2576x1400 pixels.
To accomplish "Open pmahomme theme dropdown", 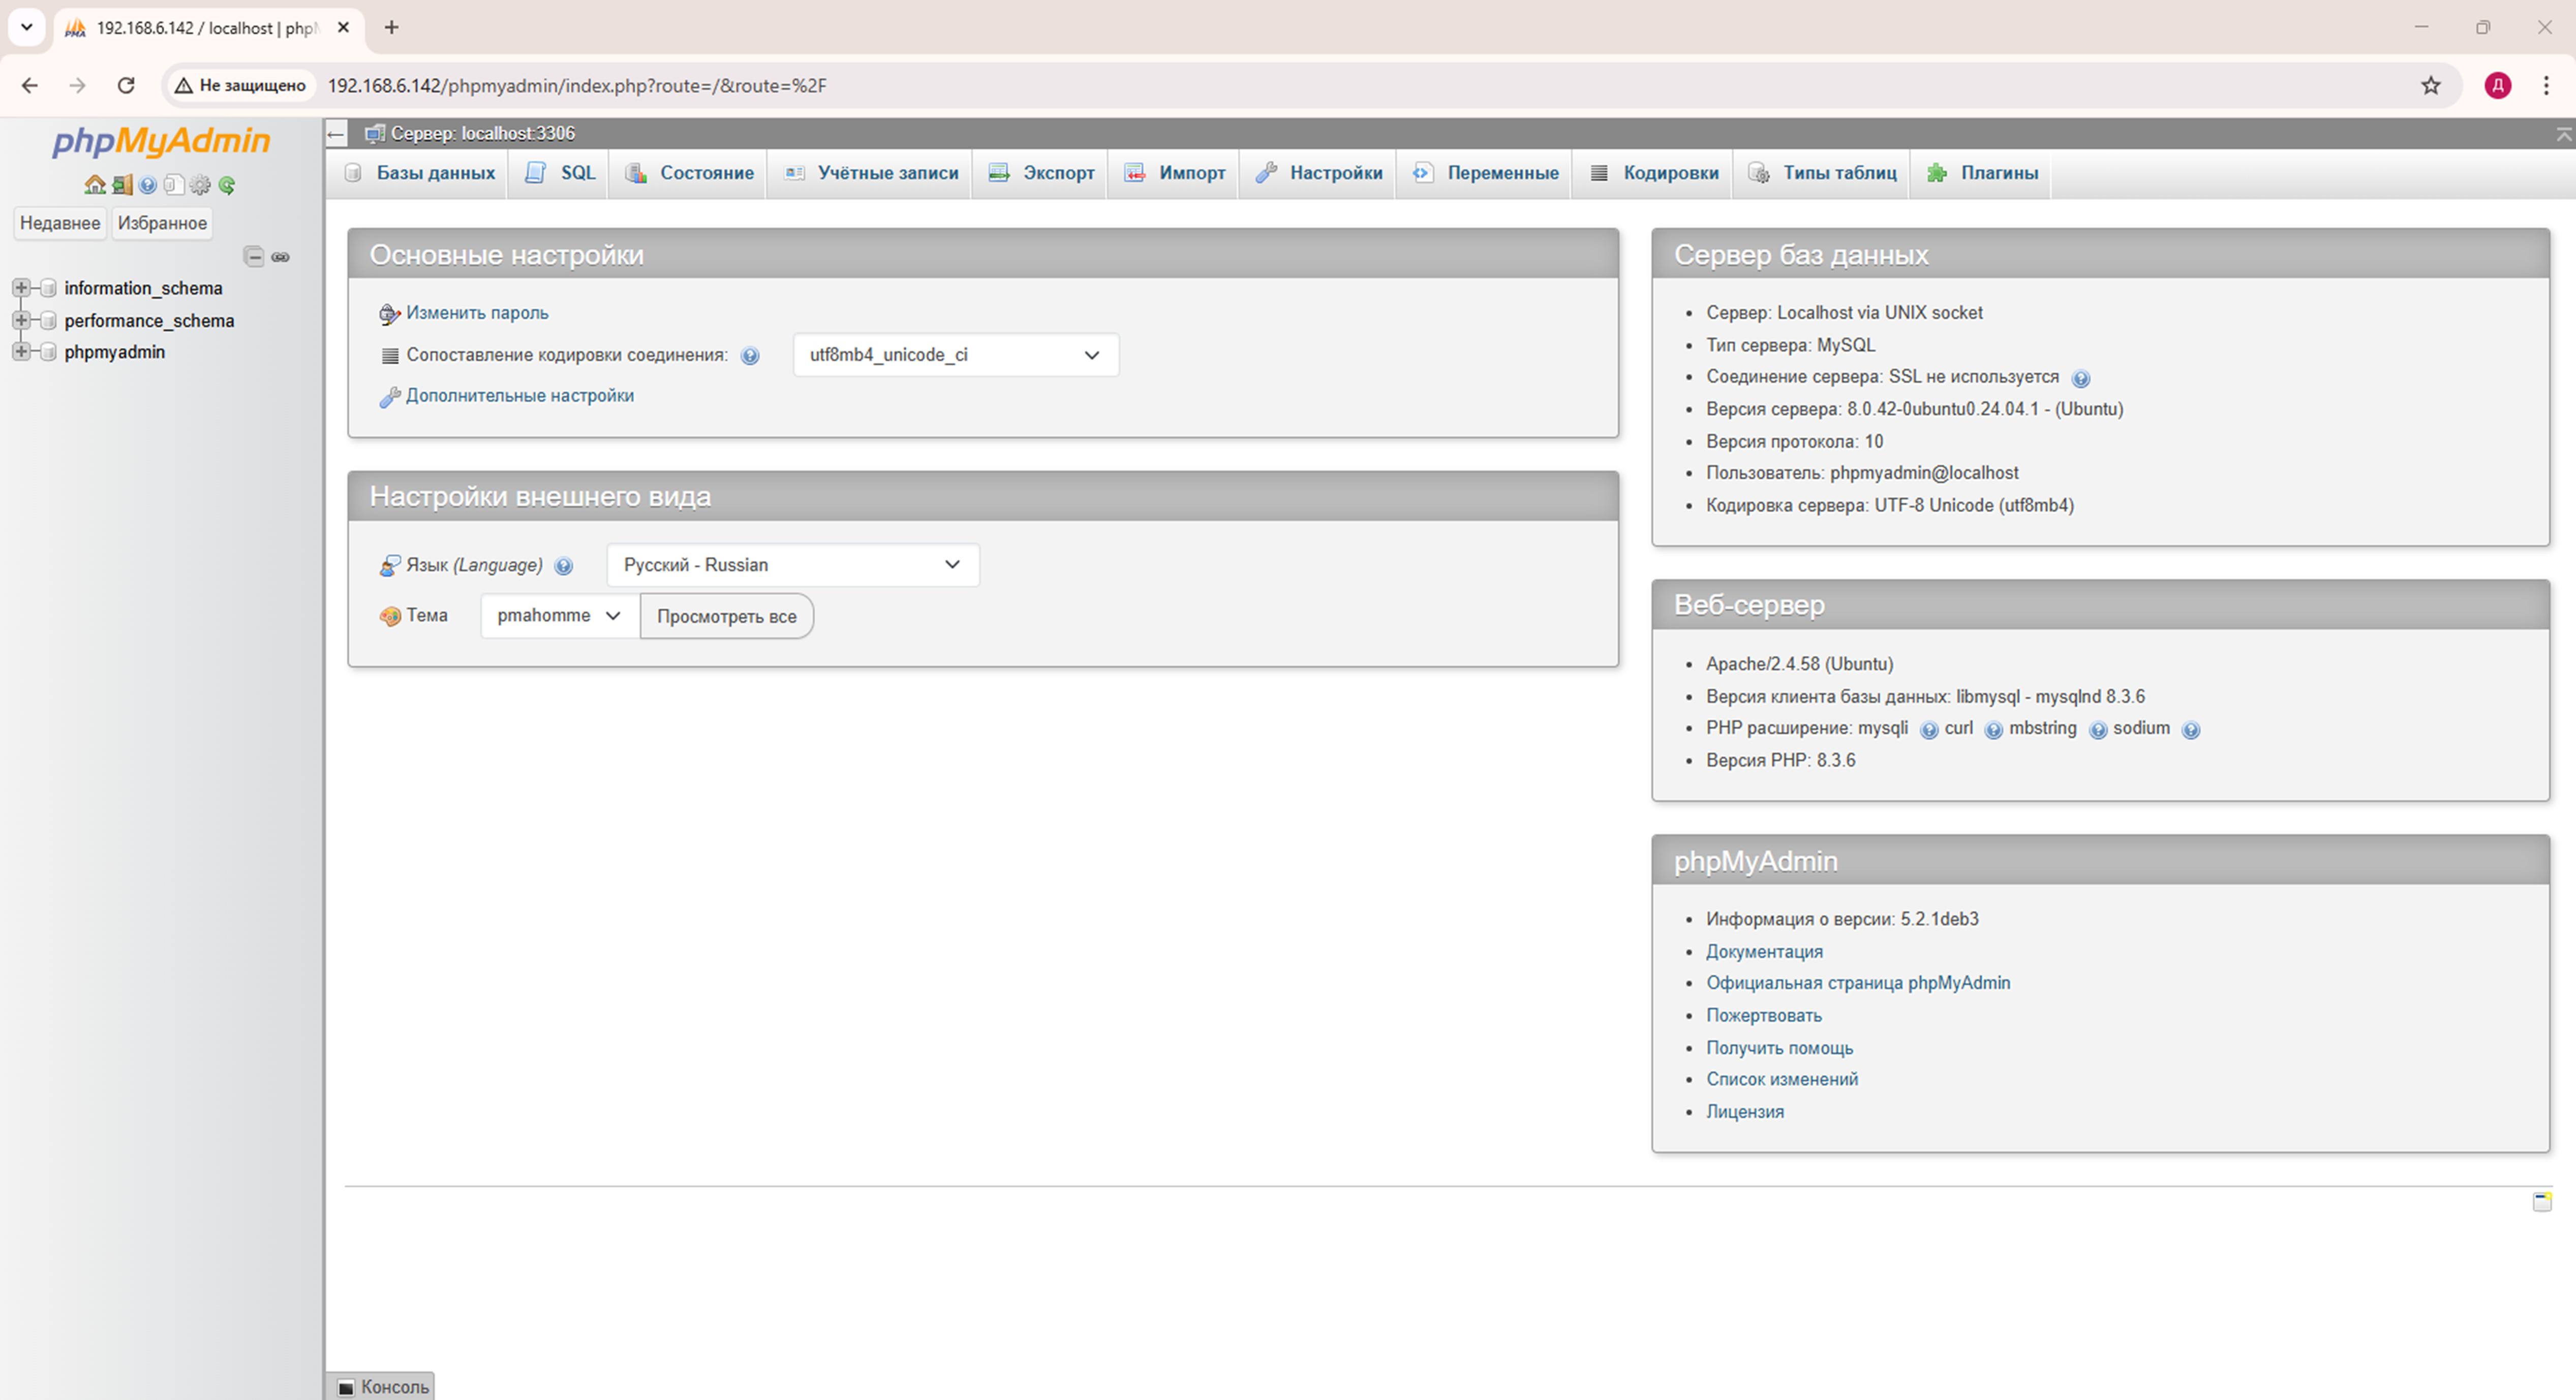I will (560, 616).
